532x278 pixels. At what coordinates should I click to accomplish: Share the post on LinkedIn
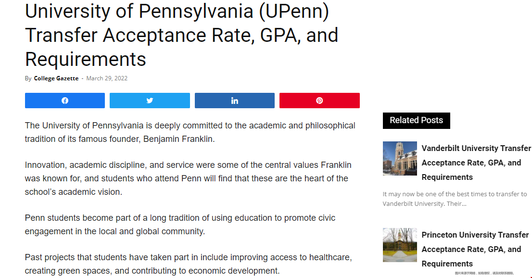(x=234, y=101)
